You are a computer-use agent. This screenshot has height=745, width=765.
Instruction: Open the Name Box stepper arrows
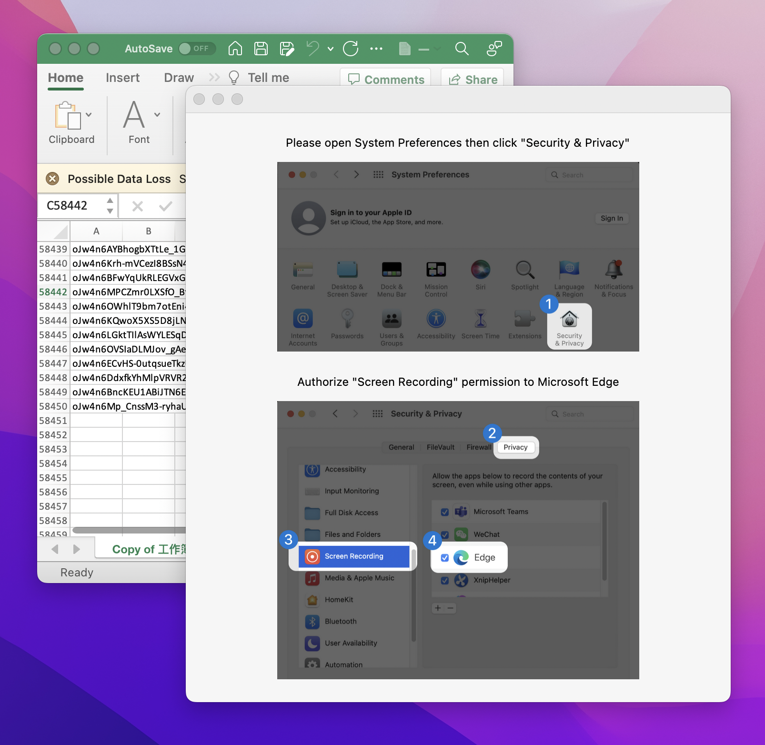pos(110,206)
